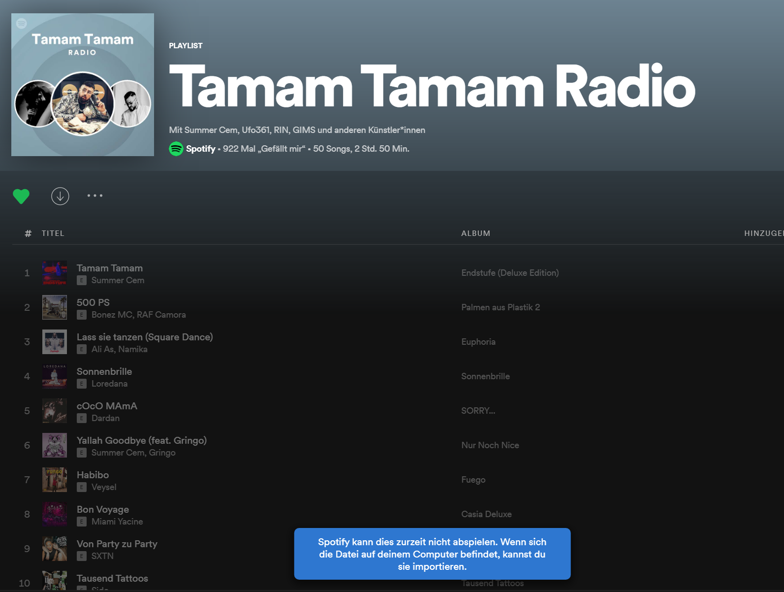Open album Palmen aus Plastik 2
This screenshot has height=592, width=784.
501,307
